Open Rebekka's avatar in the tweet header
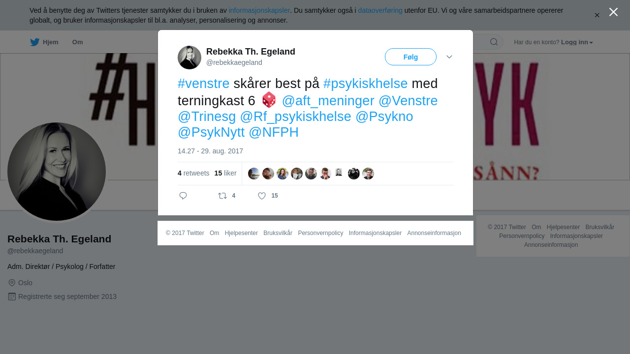The width and height of the screenshot is (630, 354). coord(189,58)
